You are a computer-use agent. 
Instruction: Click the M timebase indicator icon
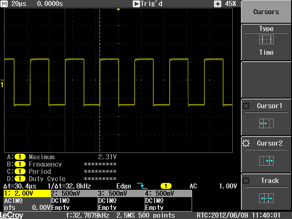tap(4, 4)
